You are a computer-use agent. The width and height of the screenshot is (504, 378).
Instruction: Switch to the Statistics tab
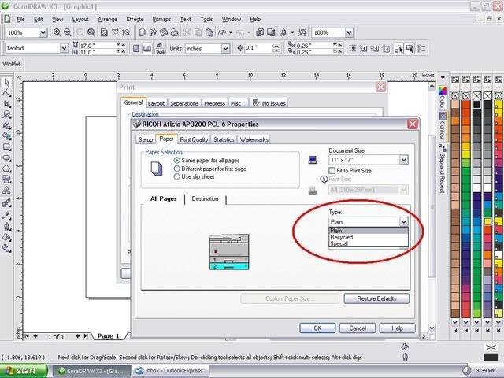pos(224,139)
